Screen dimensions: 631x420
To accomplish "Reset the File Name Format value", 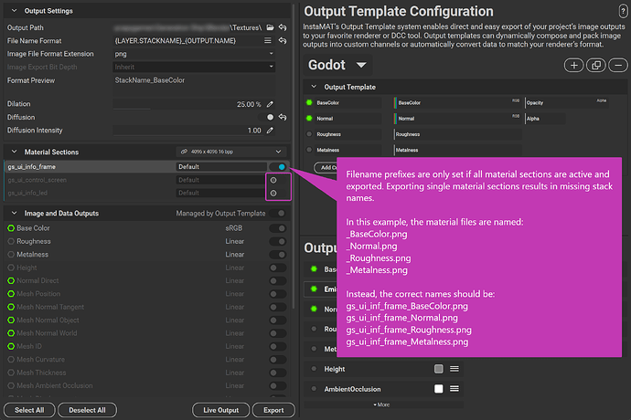I will 283,40.
